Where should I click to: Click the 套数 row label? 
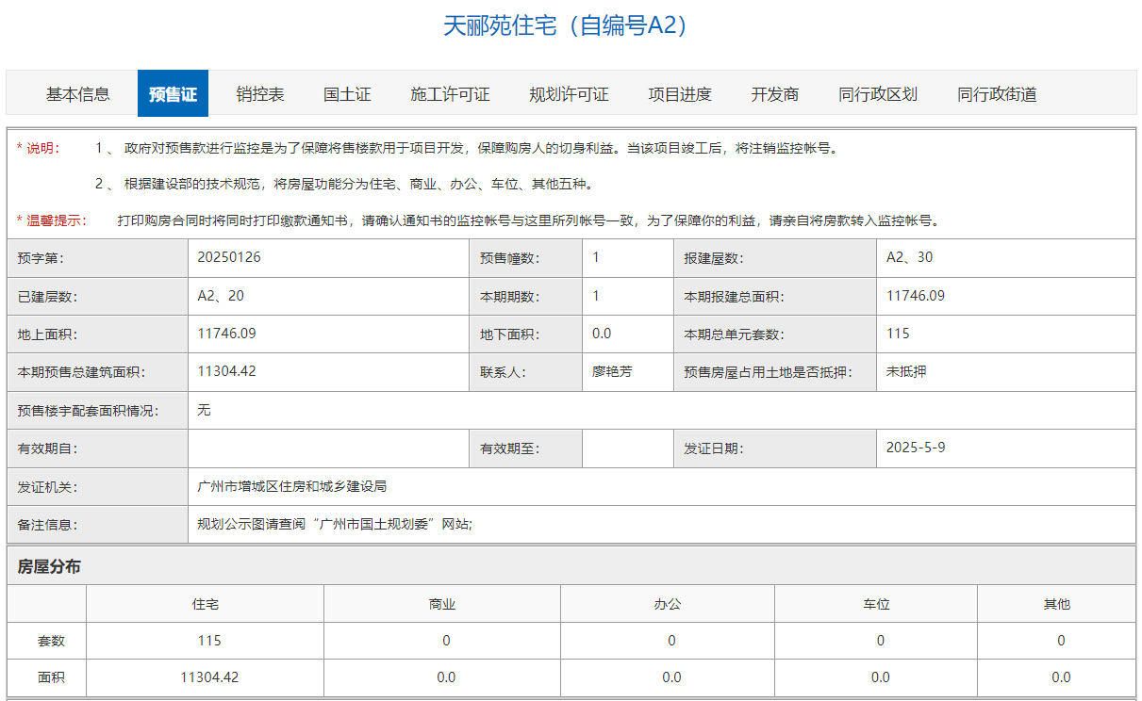click(x=51, y=641)
